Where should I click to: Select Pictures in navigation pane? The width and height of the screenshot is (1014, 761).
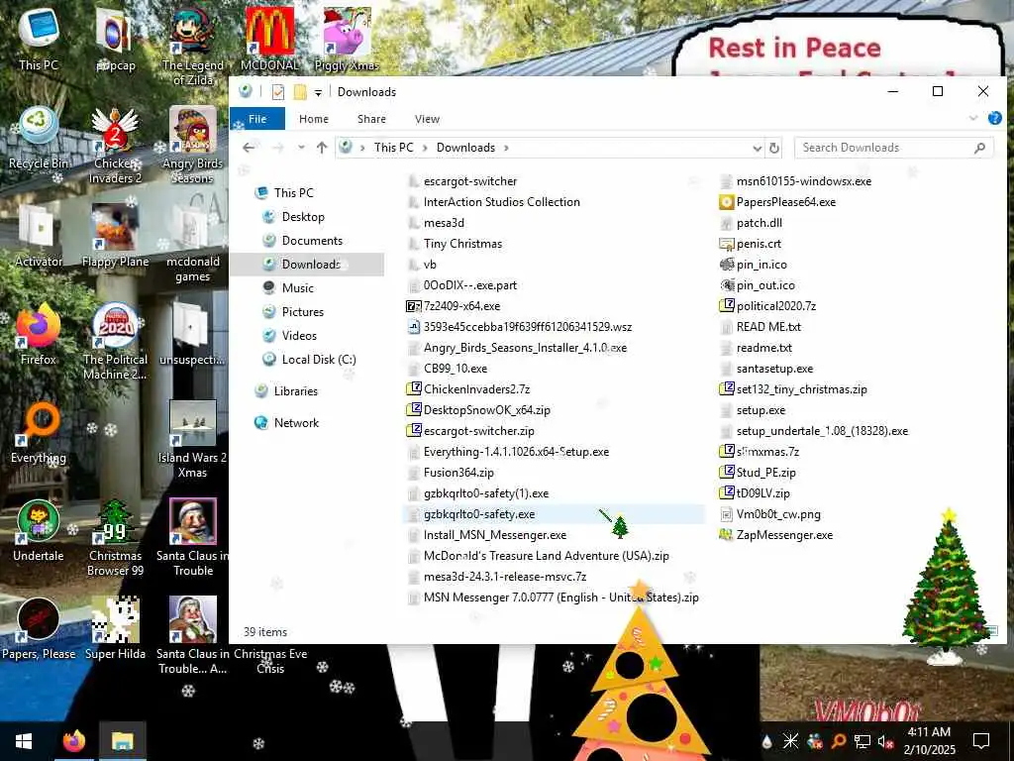pyautogui.click(x=303, y=312)
